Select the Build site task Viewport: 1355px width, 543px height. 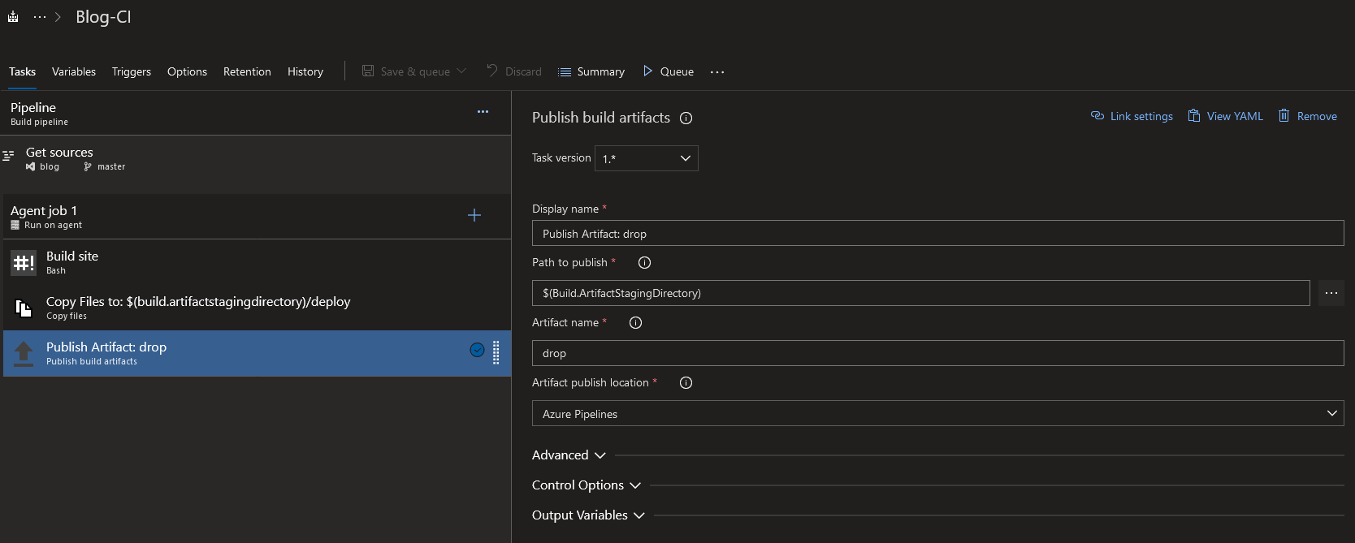coord(257,262)
